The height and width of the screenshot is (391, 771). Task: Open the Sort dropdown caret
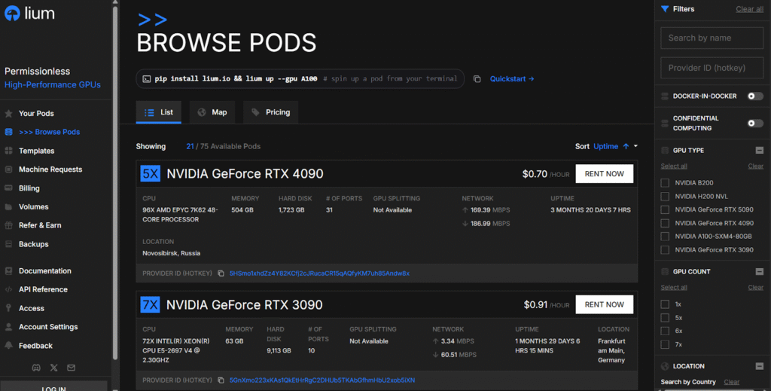click(x=635, y=146)
